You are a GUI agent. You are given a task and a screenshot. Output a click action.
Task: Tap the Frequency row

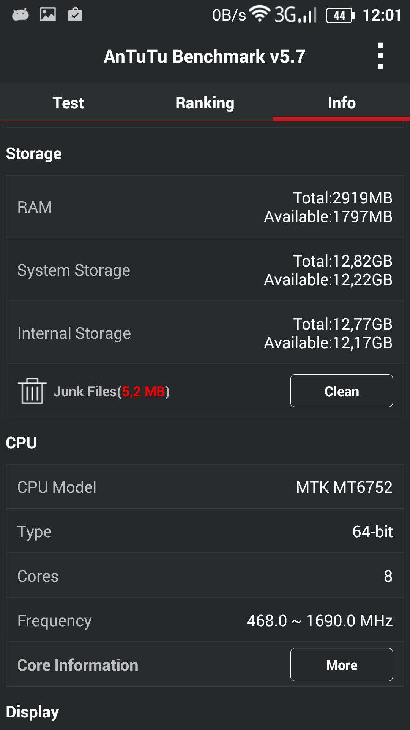click(205, 620)
